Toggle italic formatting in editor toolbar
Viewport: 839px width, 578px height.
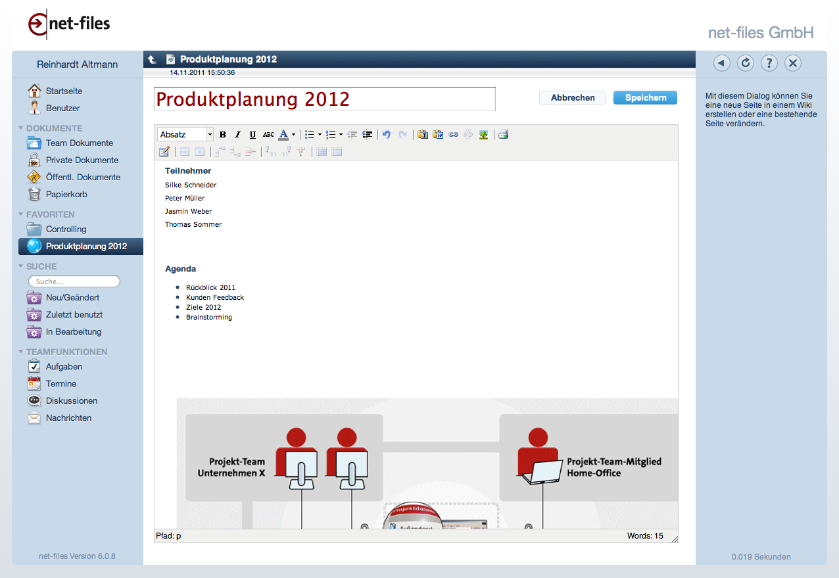(x=238, y=135)
